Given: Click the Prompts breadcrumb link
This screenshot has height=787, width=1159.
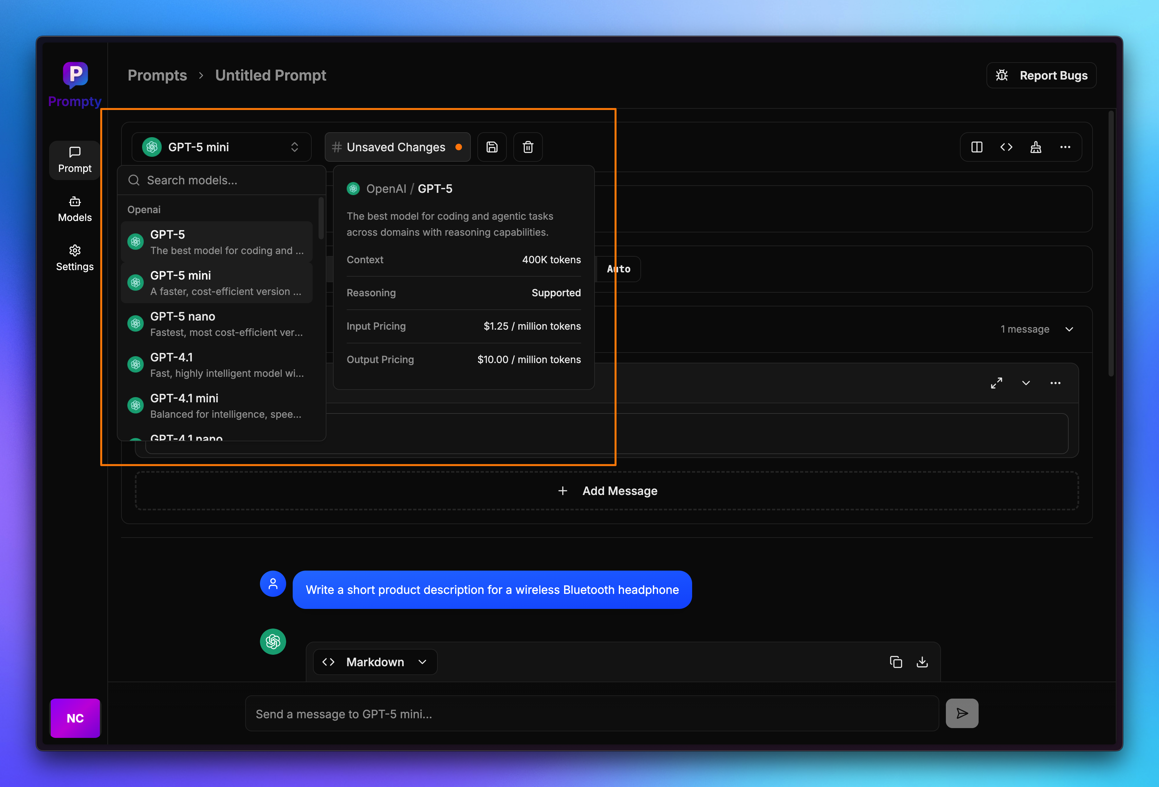Looking at the screenshot, I should click(x=157, y=75).
